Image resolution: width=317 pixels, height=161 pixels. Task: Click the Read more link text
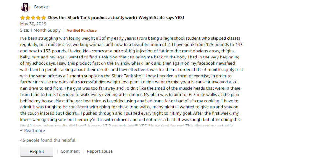pos(34,131)
